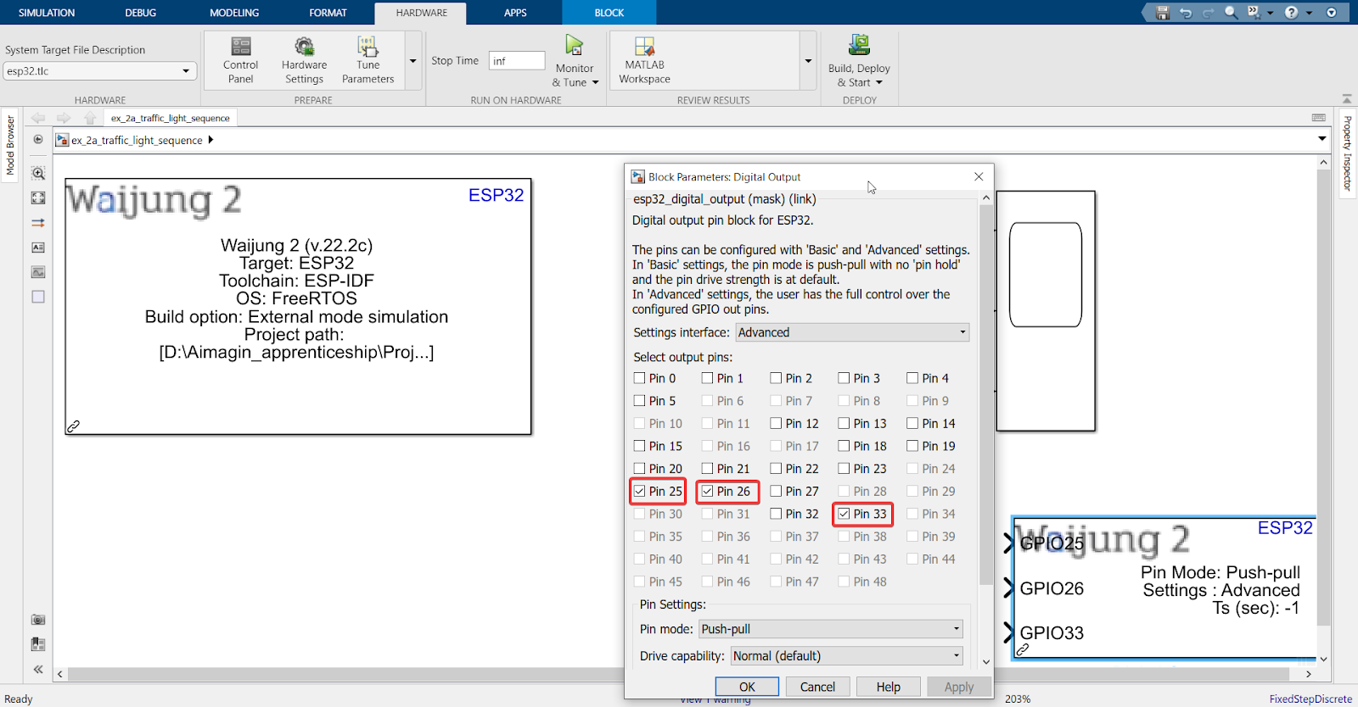The width and height of the screenshot is (1358, 707).
Task: Click the sample time legend arrows icon
Action: (38, 223)
